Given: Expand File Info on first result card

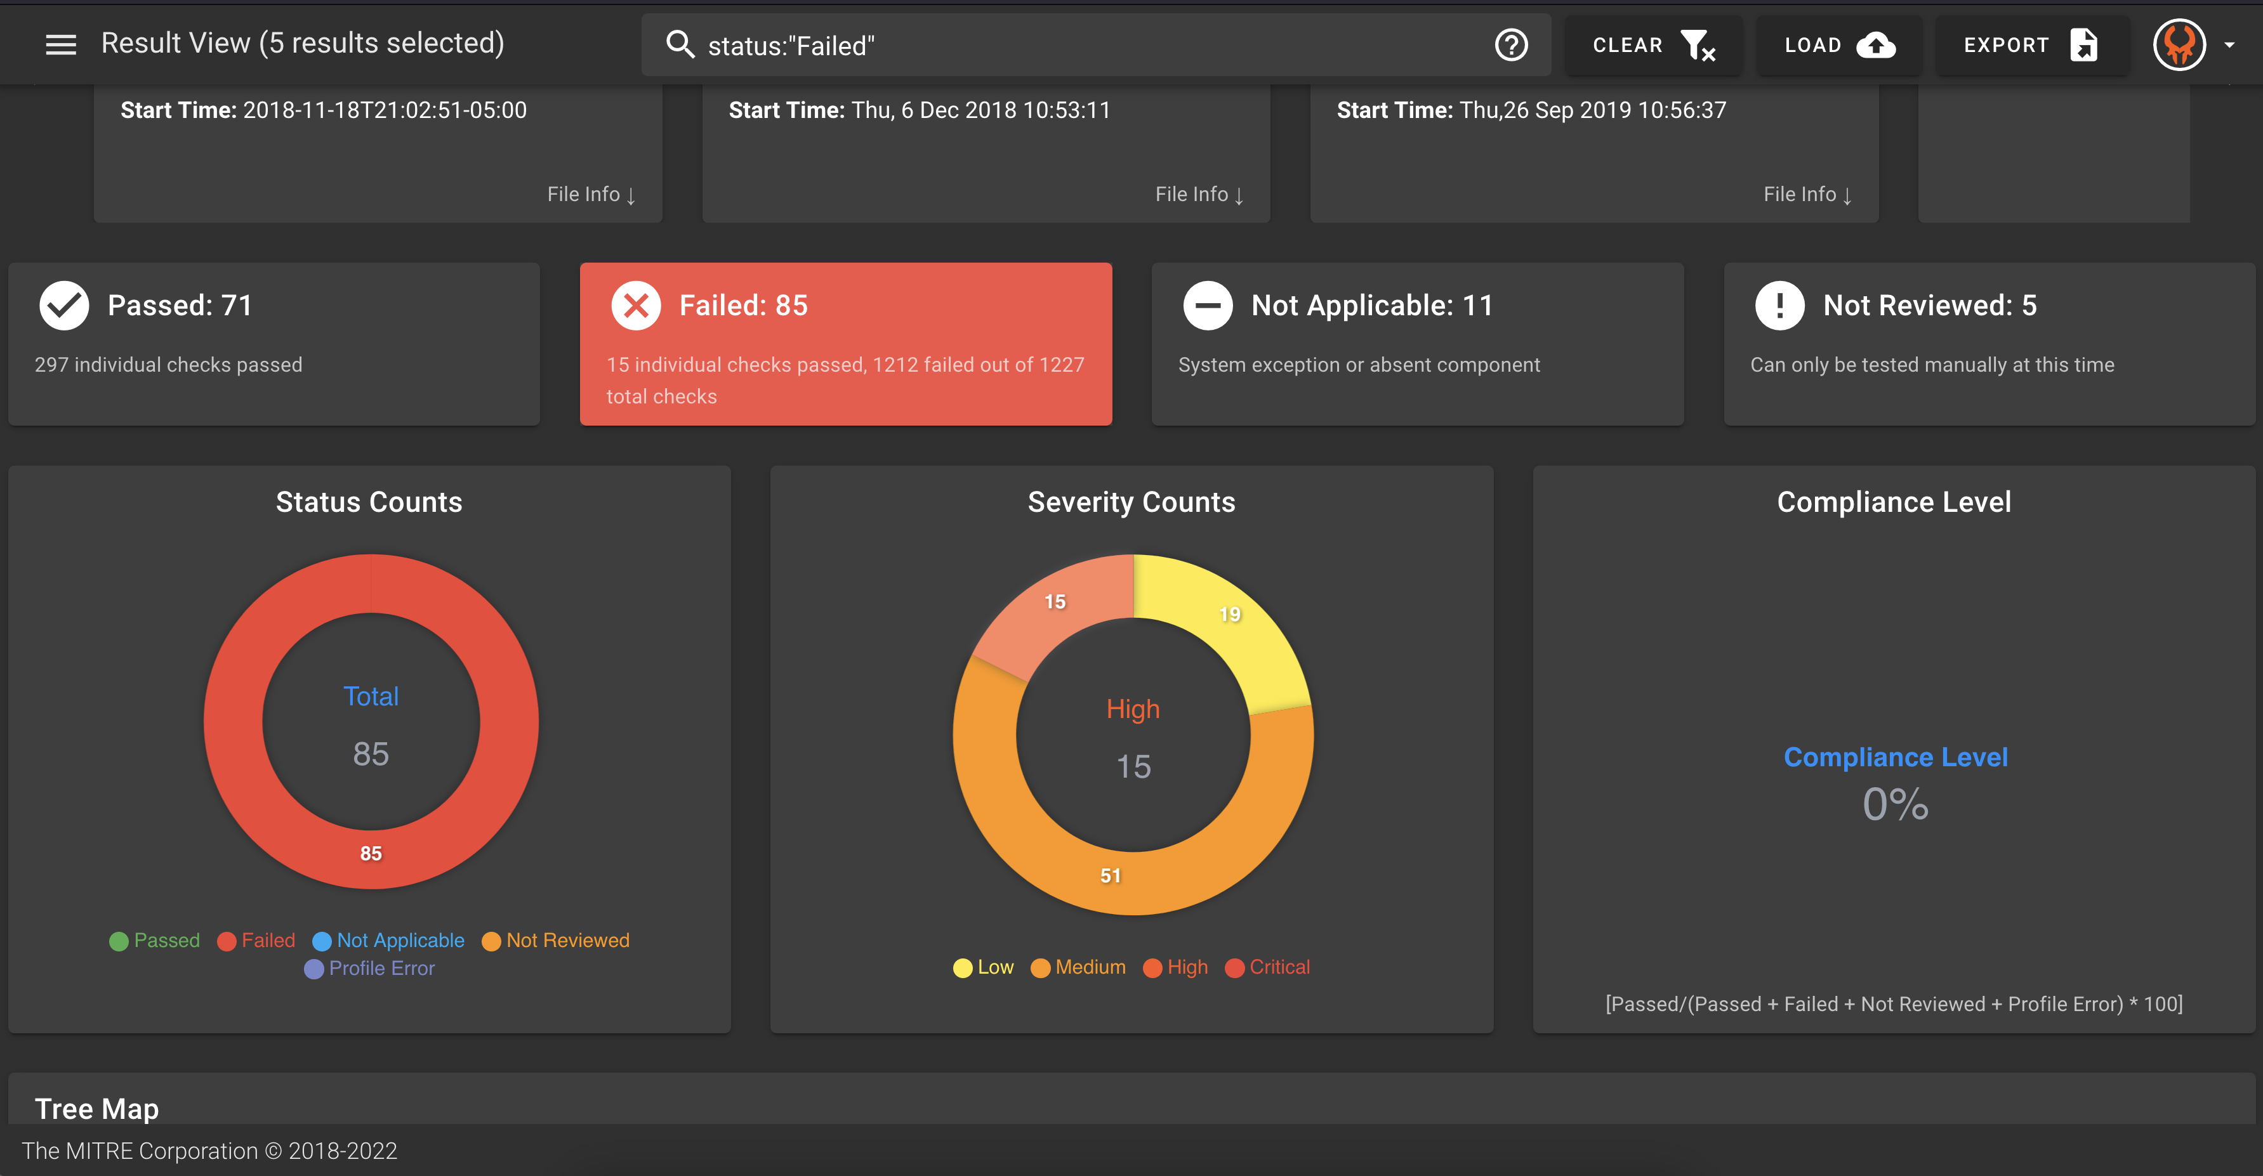Looking at the screenshot, I should click(590, 194).
